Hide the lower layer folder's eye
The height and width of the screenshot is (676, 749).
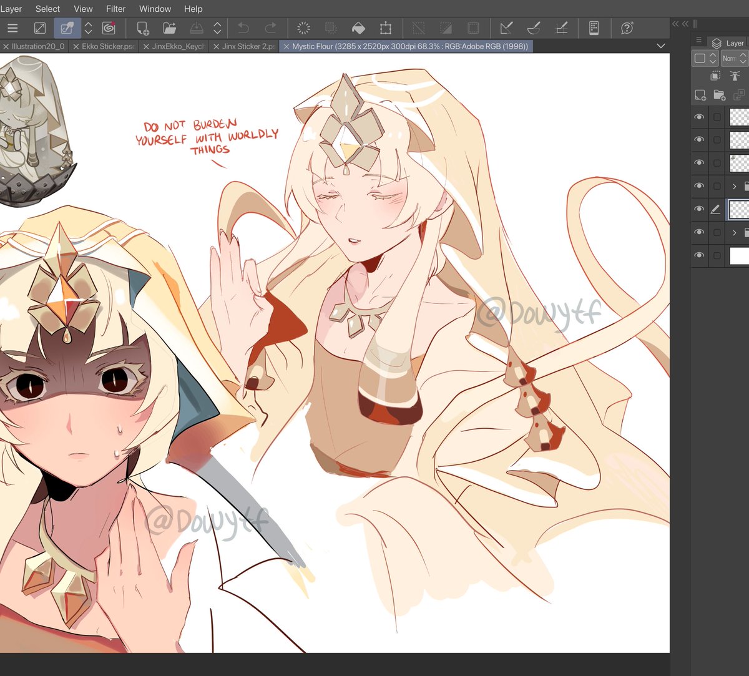pyautogui.click(x=700, y=232)
